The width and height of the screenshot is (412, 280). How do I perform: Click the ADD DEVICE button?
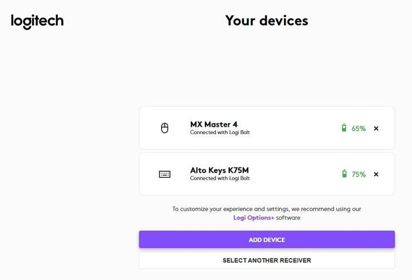(x=267, y=239)
